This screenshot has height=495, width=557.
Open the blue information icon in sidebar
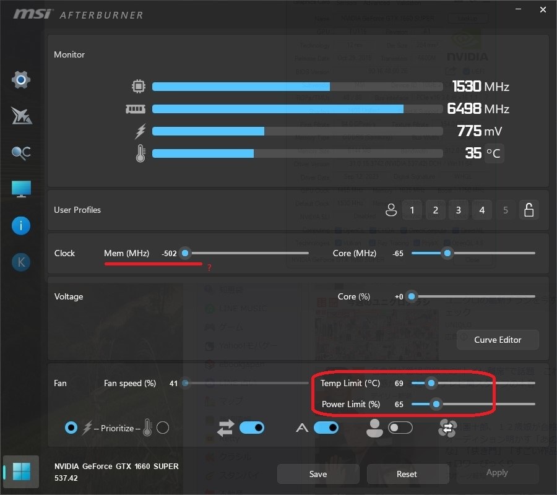(21, 225)
